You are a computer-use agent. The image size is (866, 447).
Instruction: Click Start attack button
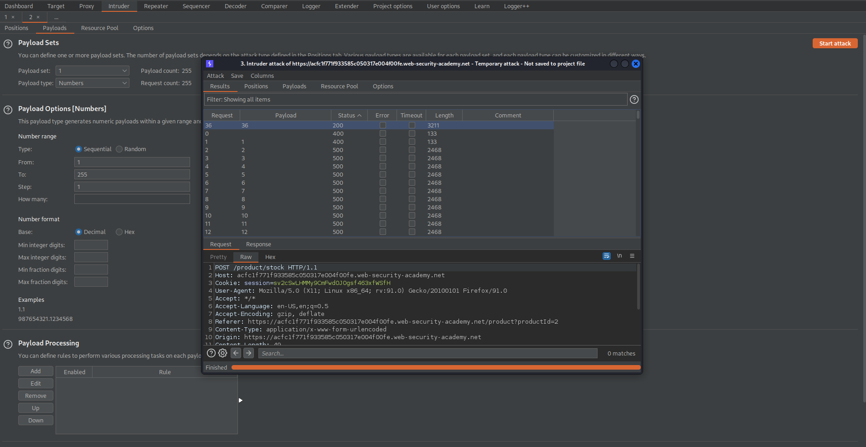click(835, 43)
